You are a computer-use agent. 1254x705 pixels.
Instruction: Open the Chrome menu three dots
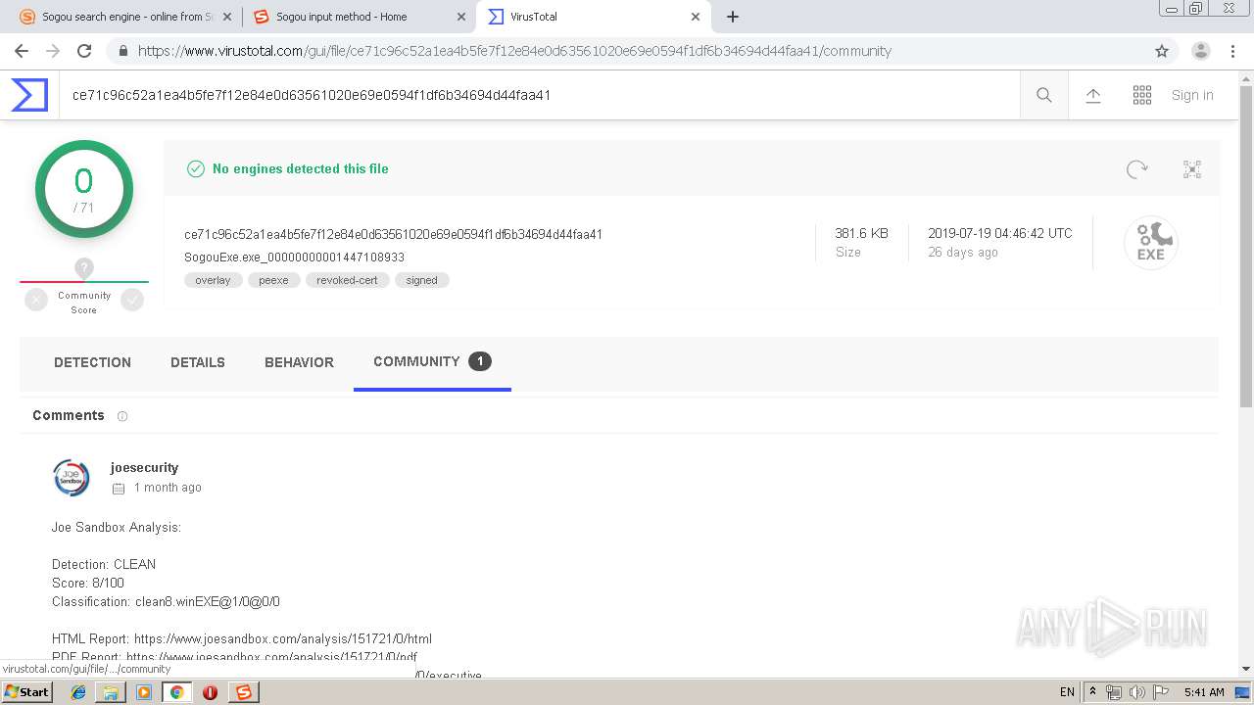(x=1232, y=51)
